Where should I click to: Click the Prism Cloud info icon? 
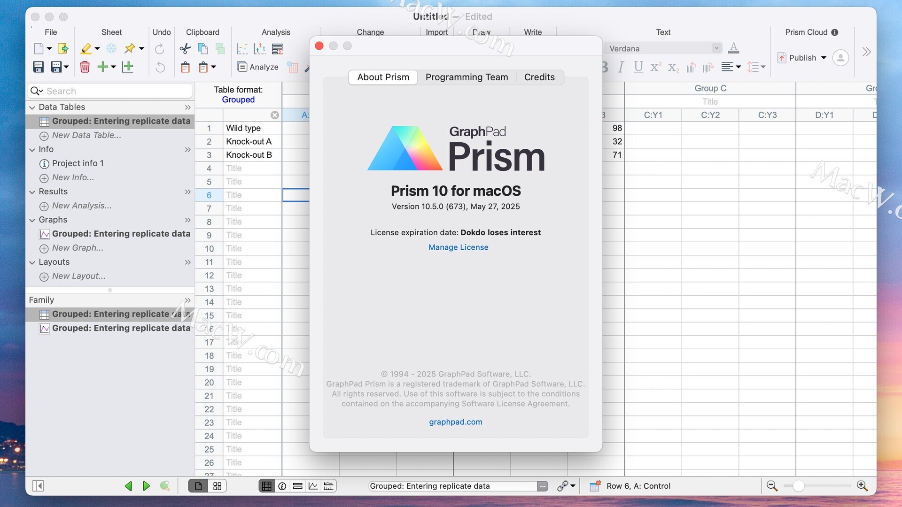pos(835,32)
